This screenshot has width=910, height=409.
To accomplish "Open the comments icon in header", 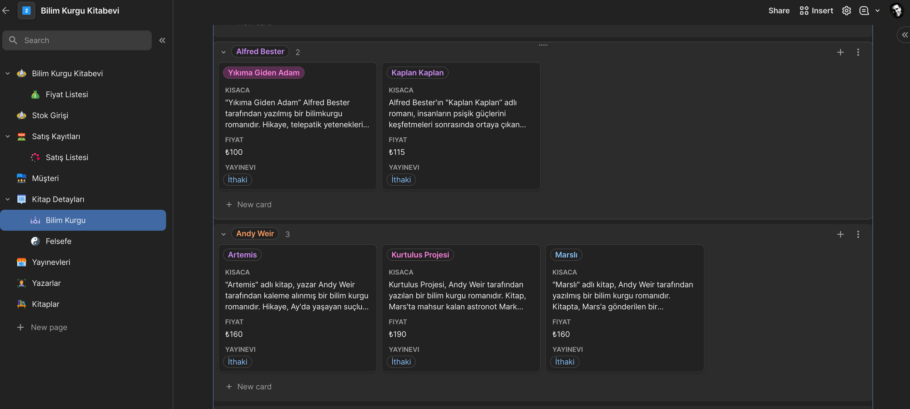I will (x=864, y=10).
